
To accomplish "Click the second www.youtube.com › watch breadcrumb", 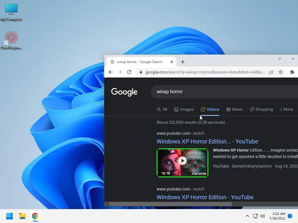I will (180, 189).
